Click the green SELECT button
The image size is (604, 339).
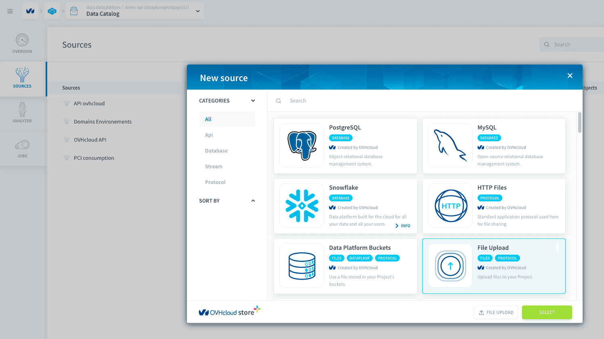(x=547, y=312)
